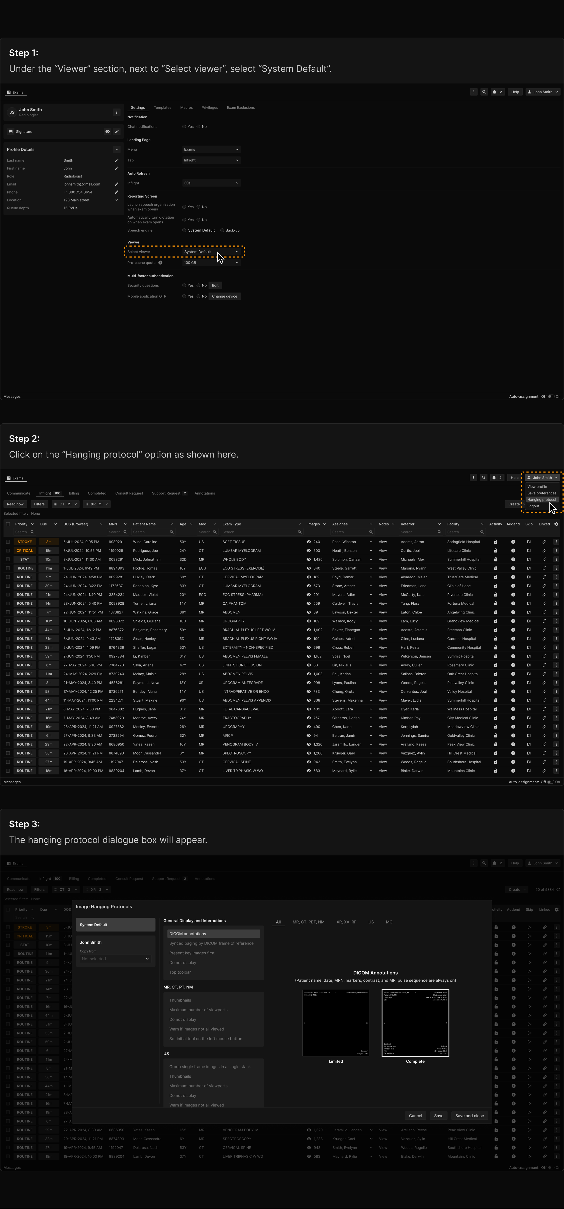Open the Exam Exclusions tab
Image resolution: width=564 pixels, height=1209 pixels.
(x=241, y=108)
